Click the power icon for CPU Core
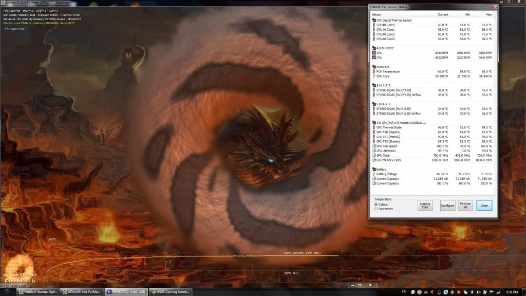This screenshot has height=296, width=526. [x=374, y=76]
